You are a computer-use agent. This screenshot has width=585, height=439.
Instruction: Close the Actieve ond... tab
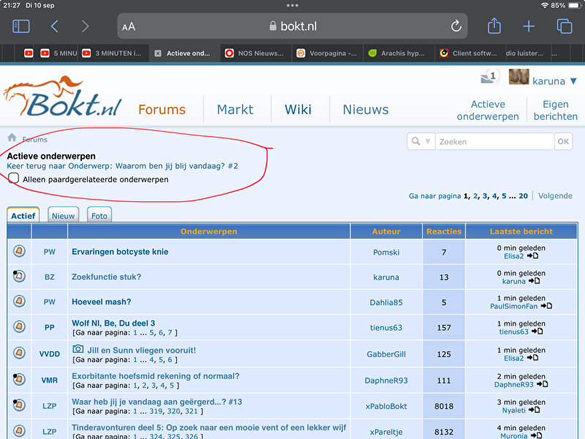[x=158, y=53]
